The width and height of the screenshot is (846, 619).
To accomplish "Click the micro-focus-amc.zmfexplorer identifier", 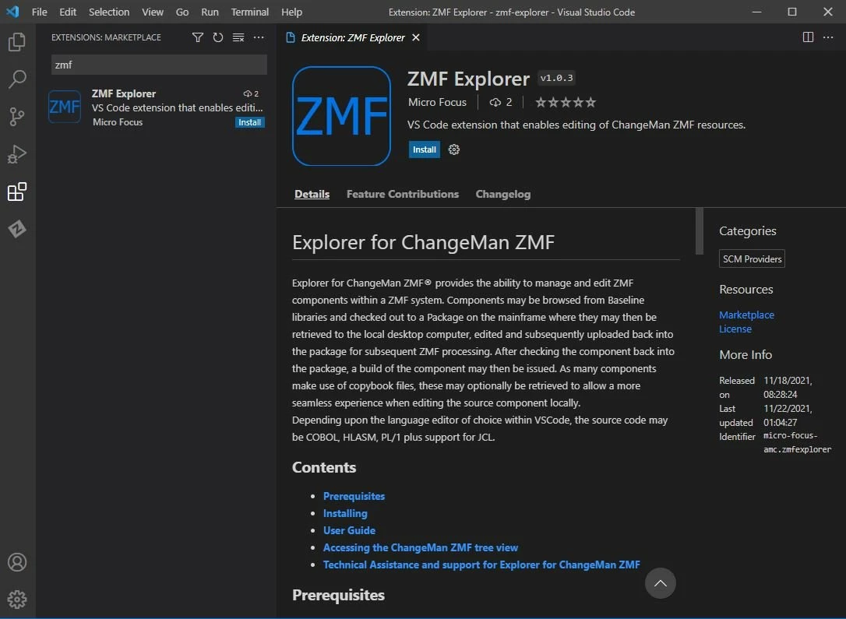I will [798, 442].
